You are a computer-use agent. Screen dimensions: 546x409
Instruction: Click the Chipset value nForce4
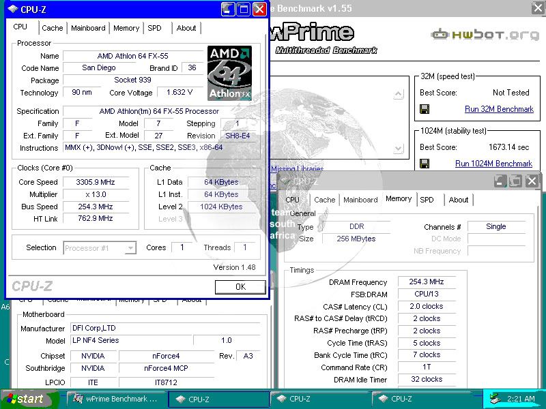pos(166,356)
